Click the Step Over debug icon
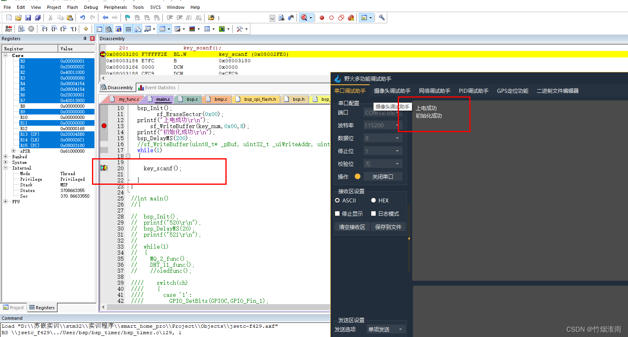This screenshot has width=628, height=337. 53,29
